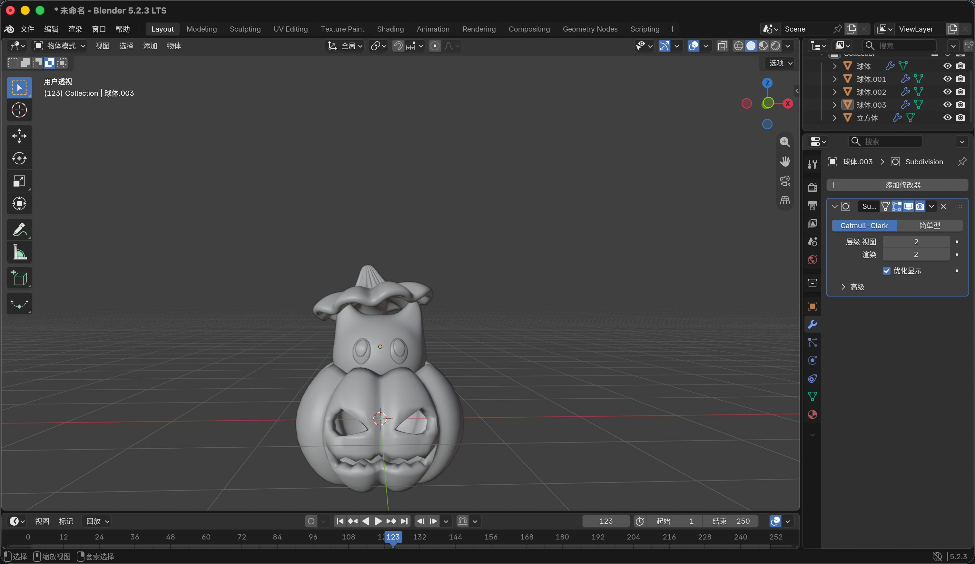Select the Add Cube tool
Viewport: 975px width, 564px height.
[x=19, y=278]
